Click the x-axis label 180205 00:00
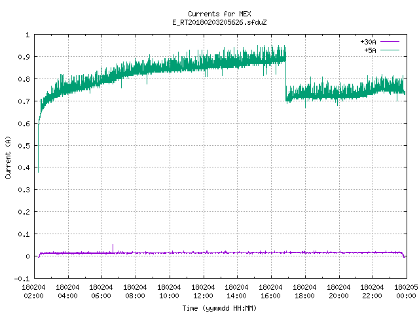This screenshot has width=419, height=314. coord(406,292)
